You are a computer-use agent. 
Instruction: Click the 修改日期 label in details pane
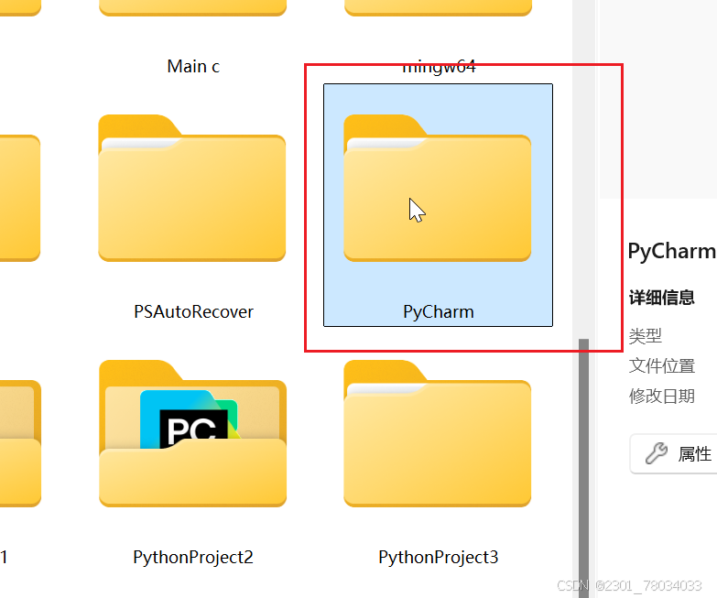662,396
